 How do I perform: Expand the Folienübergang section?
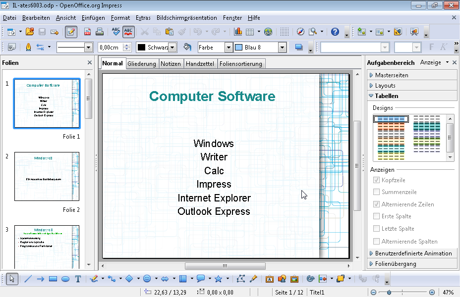[395, 264]
